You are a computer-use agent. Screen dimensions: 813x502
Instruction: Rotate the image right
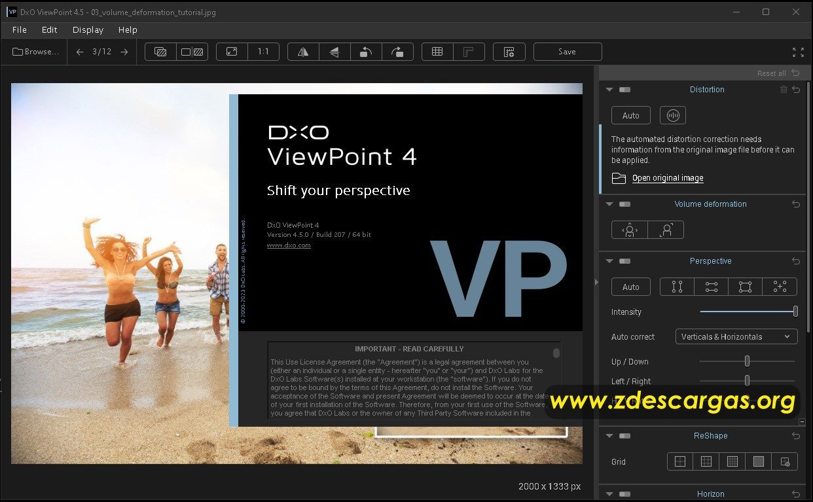(397, 52)
